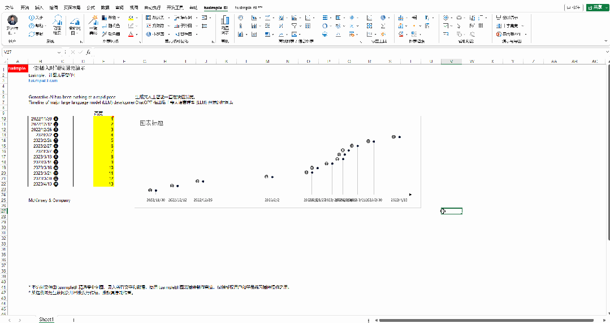Image resolution: width=610 pixels, height=323 pixels.
Task: Click the Name Box showing V27
Action: [x=29, y=51]
